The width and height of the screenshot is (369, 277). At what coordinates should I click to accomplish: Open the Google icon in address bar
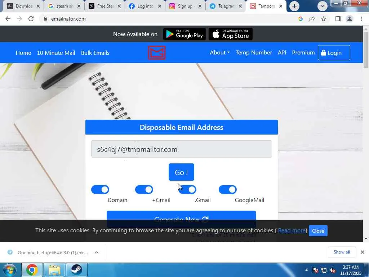[x=300, y=19]
